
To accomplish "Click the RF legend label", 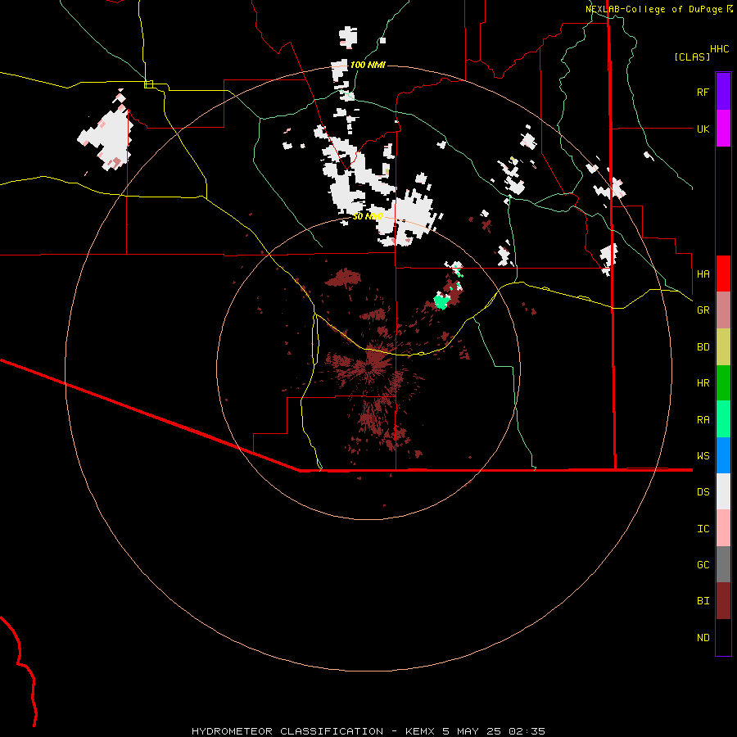I will [x=703, y=92].
